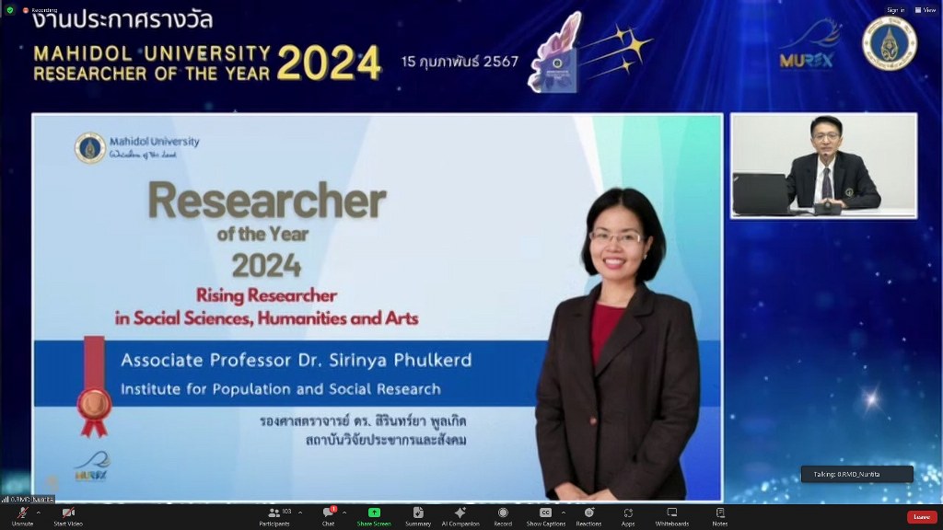The height and width of the screenshot is (530, 943).
Task: Open meeting Notes
Action: 720,516
